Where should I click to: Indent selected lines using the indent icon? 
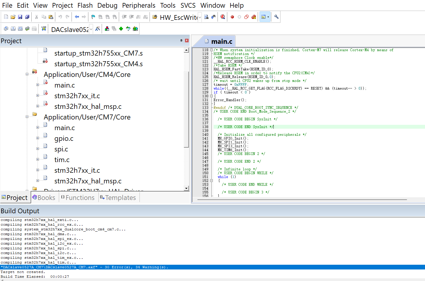coord(124,17)
